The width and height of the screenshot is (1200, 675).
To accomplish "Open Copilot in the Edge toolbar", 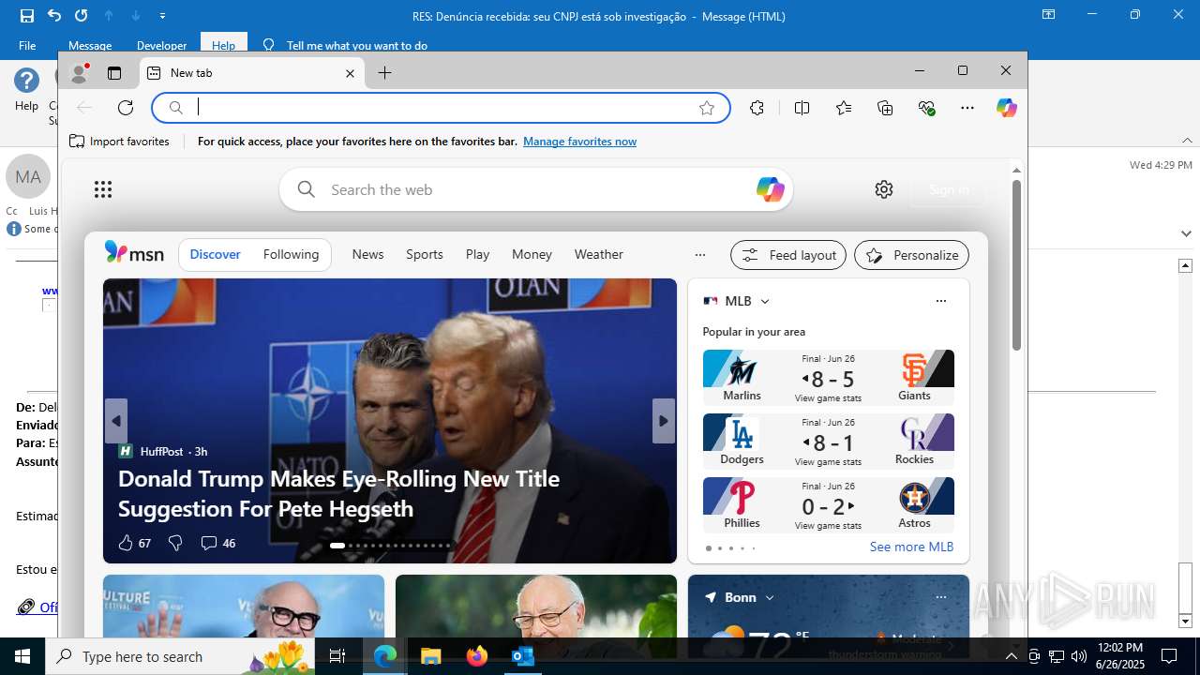I will [1007, 108].
